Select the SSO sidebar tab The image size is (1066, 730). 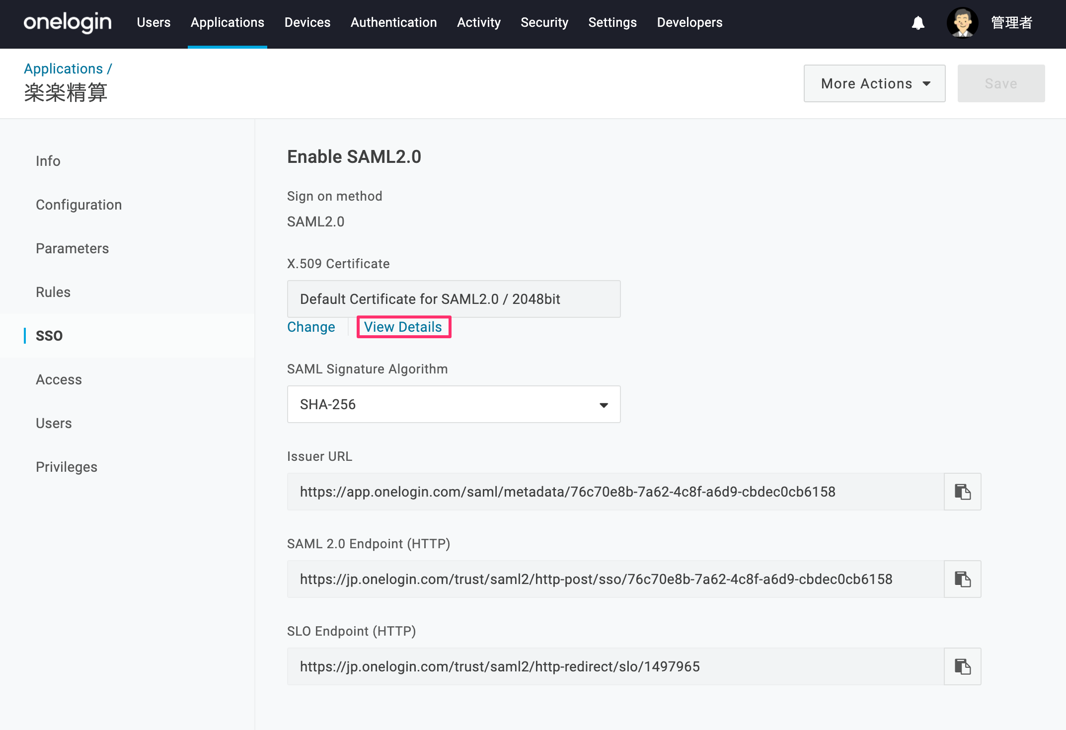pyautogui.click(x=49, y=336)
